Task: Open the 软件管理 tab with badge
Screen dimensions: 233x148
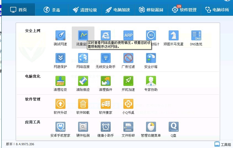Action: pyautogui.click(x=184, y=10)
